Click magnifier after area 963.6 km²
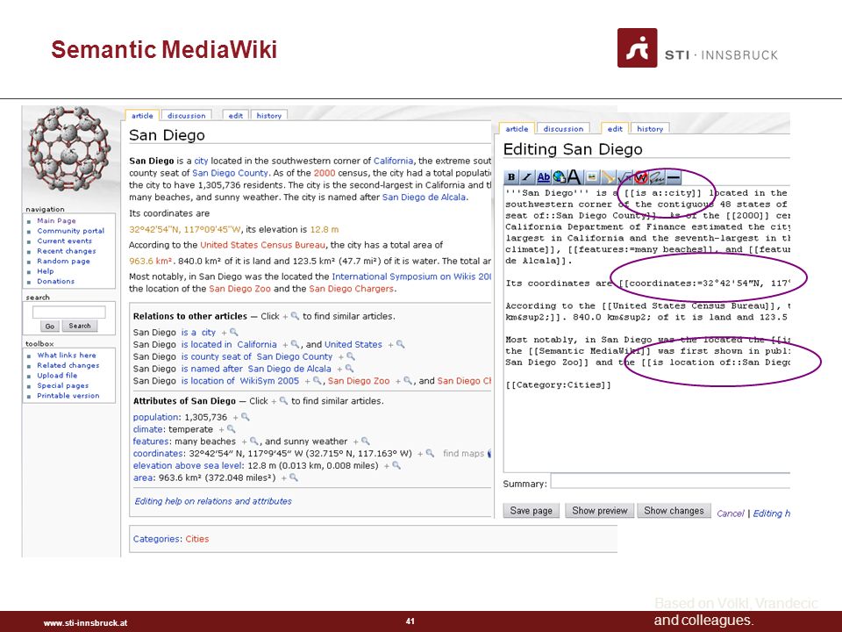This screenshot has width=842, height=632. [x=294, y=478]
